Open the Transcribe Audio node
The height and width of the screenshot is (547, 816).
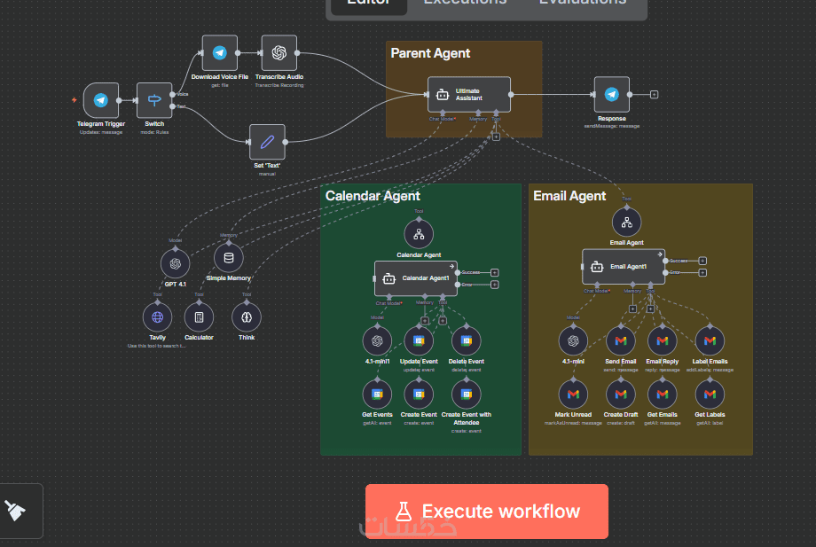(x=279, y=52)
